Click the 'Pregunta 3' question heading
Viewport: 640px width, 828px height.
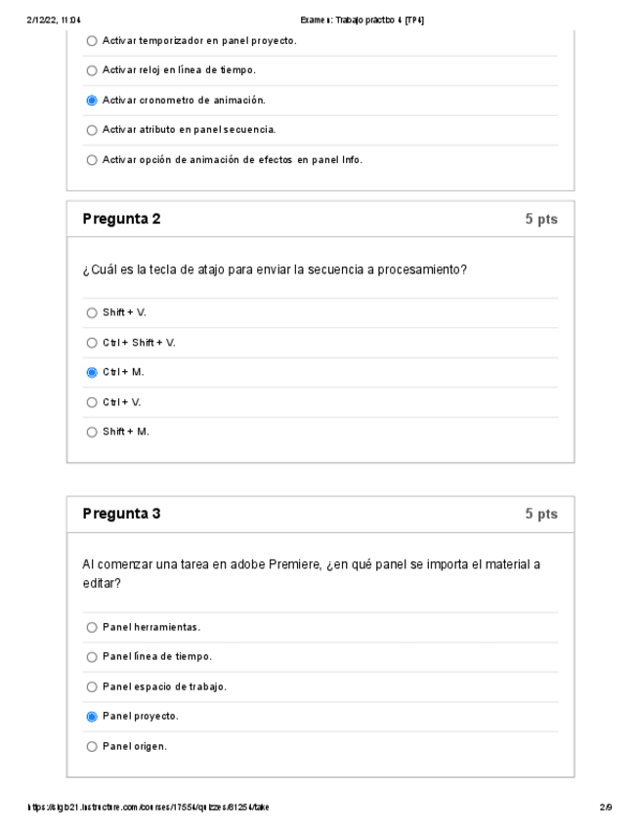tap(122, 514)
